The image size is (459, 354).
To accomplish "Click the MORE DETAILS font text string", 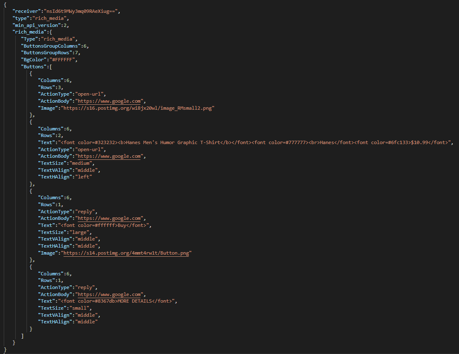I will pos(116,301).
